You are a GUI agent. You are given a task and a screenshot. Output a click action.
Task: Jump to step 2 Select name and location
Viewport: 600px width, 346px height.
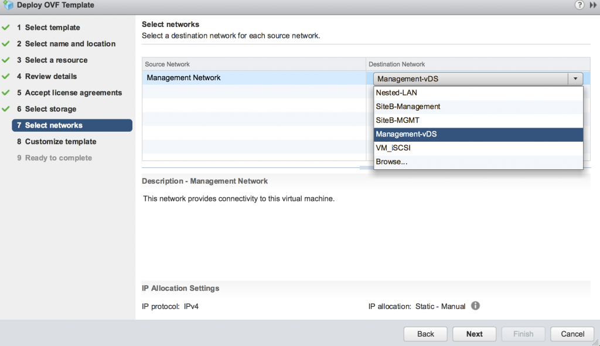(66, 44)
